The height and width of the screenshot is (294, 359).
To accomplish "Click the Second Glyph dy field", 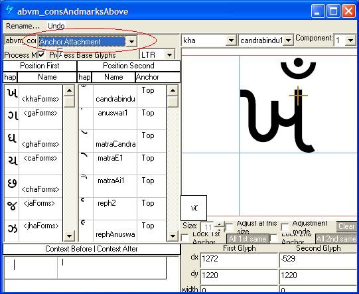I will coord(319,276).
